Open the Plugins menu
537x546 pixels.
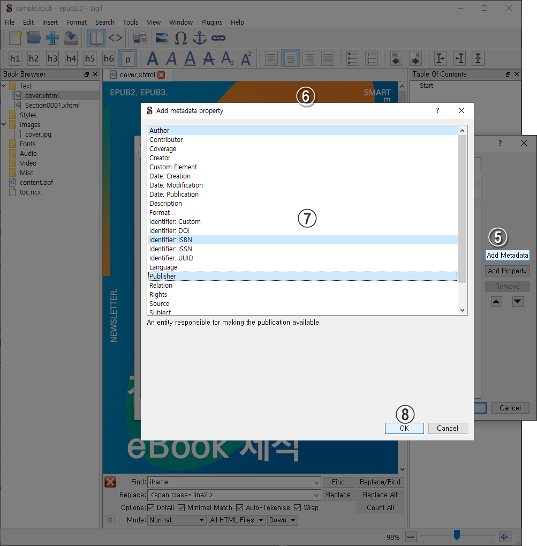pyautogui.click(x=211, y=22)
